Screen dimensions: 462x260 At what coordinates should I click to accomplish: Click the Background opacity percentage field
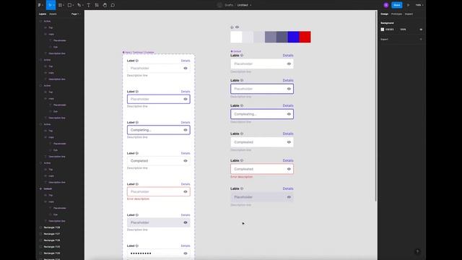coord(403,30)
